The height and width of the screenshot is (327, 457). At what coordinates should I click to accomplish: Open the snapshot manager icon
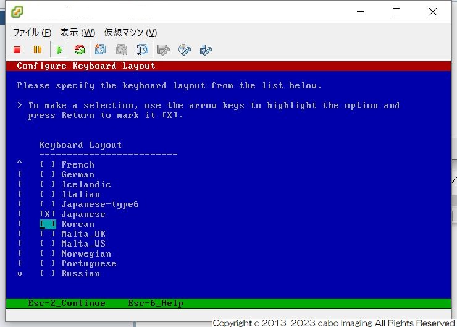click(x=143, y=49)
